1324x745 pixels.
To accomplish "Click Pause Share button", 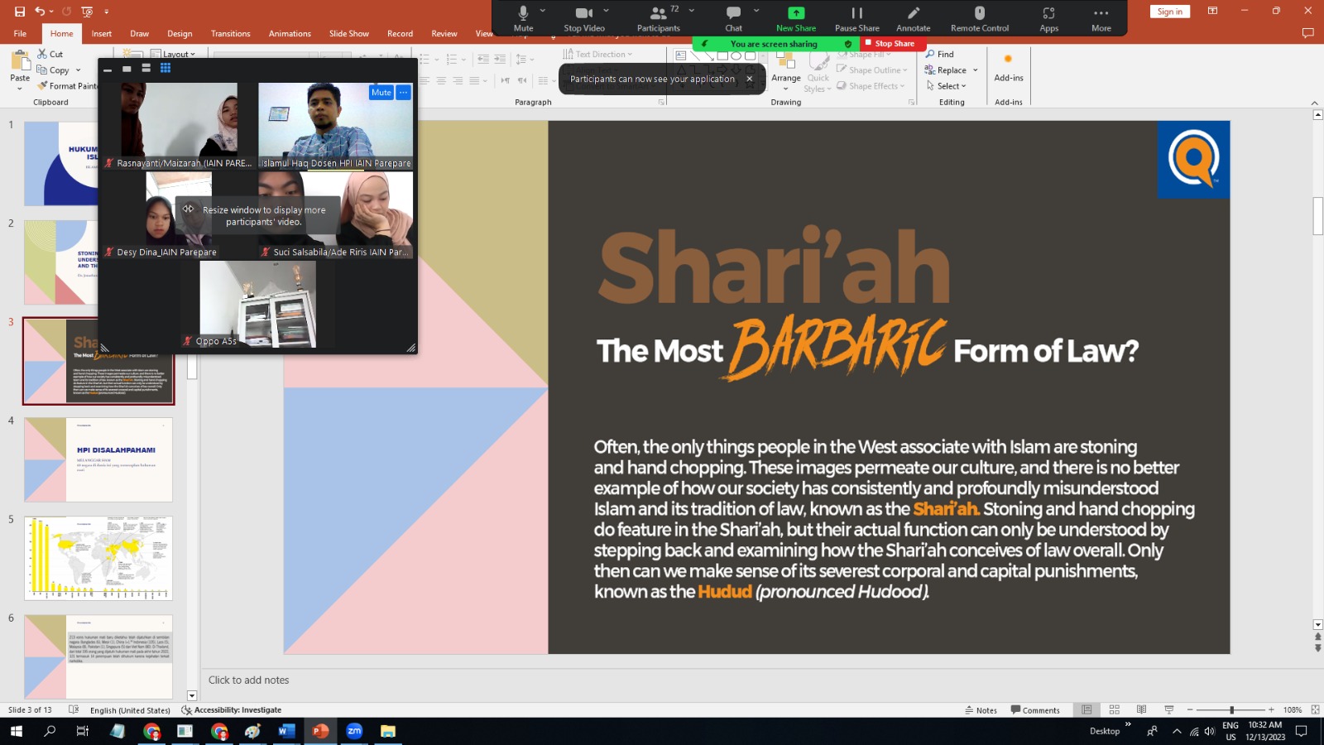I will pyautogui.click(x=856, y=13).
